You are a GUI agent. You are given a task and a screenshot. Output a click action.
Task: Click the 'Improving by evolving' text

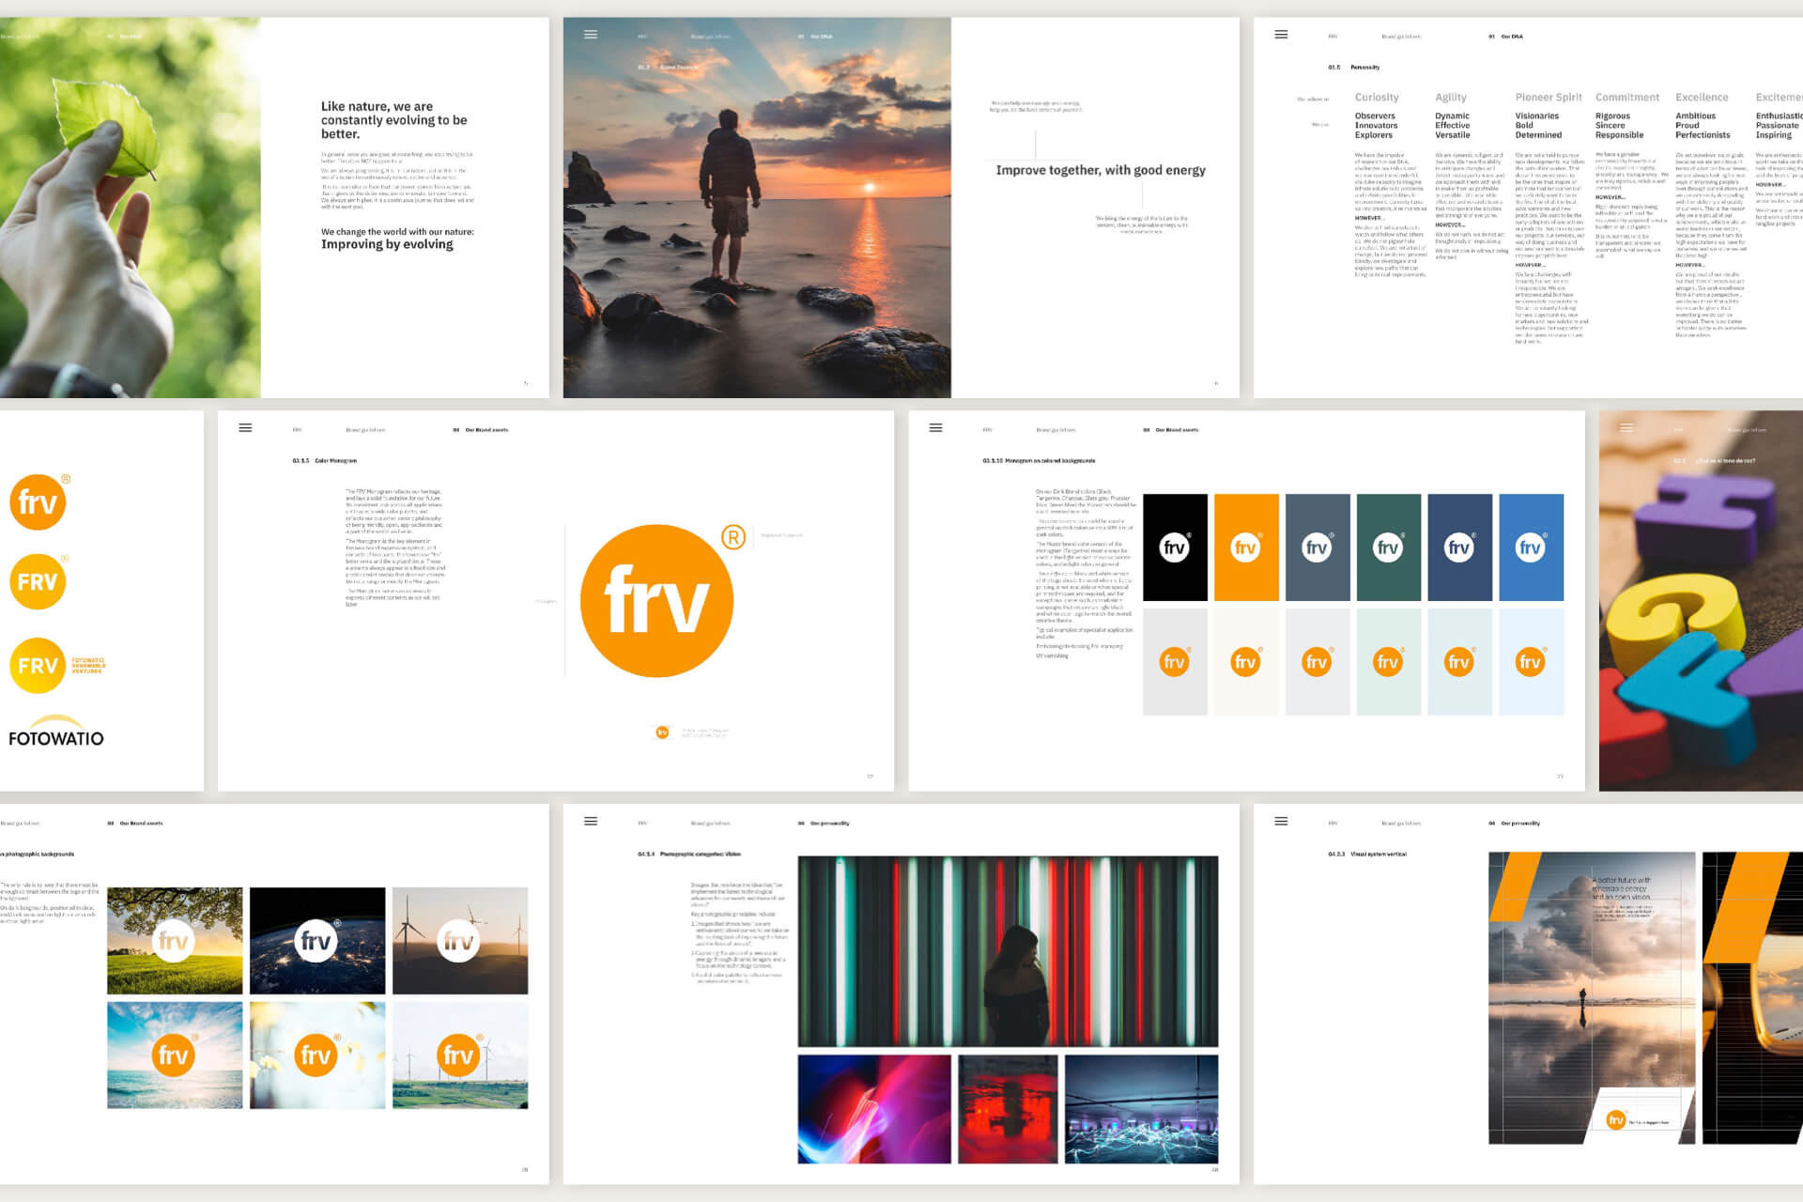click(x=387, y=244)
